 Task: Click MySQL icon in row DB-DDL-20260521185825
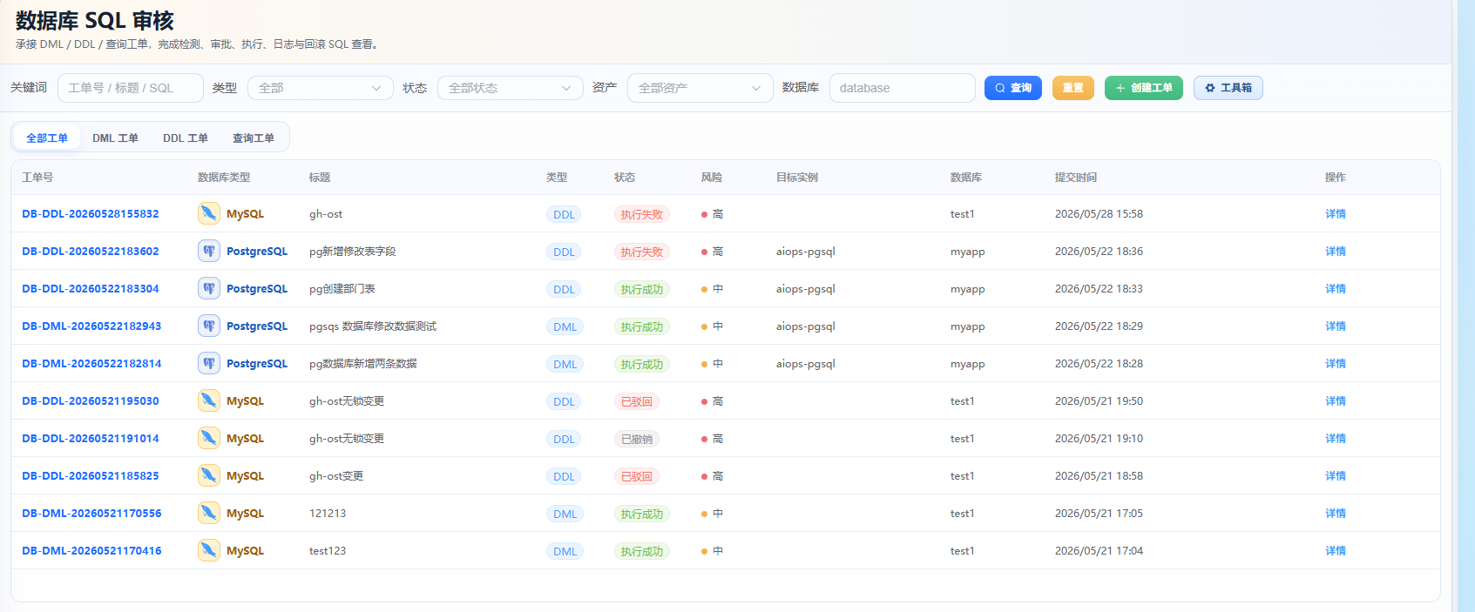[209, 475]
